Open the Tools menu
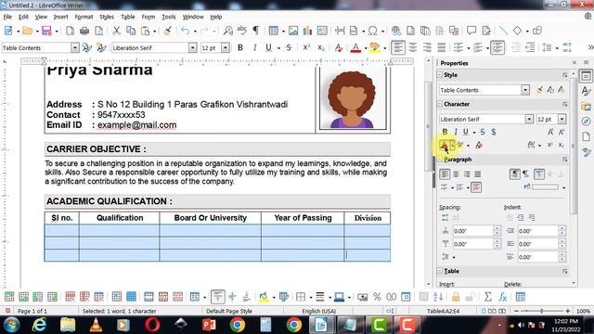594x334 pixels. [169, 17]
